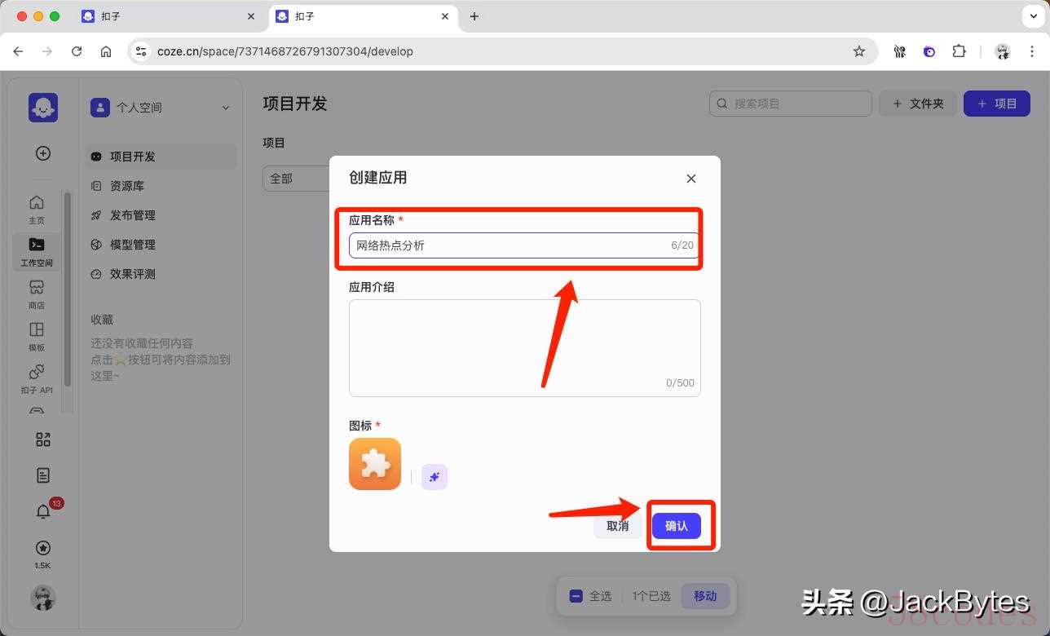The width and height of the screenshot is (1050, 636).
Task: Click the AI generate icon sparkle button
Action: 434,477
